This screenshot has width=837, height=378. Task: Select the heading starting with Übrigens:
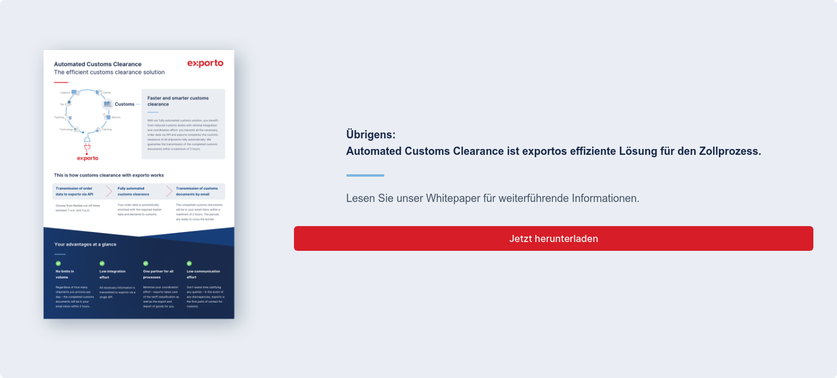coord(554,143)
